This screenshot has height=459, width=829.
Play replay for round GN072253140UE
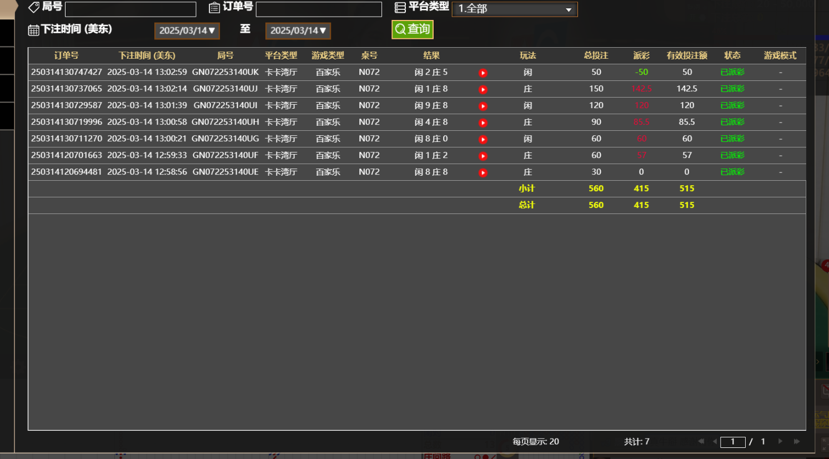[483, 172]
